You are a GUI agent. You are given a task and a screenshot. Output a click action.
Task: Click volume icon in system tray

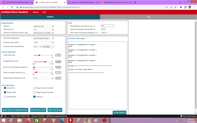click(x=177, y=121)
